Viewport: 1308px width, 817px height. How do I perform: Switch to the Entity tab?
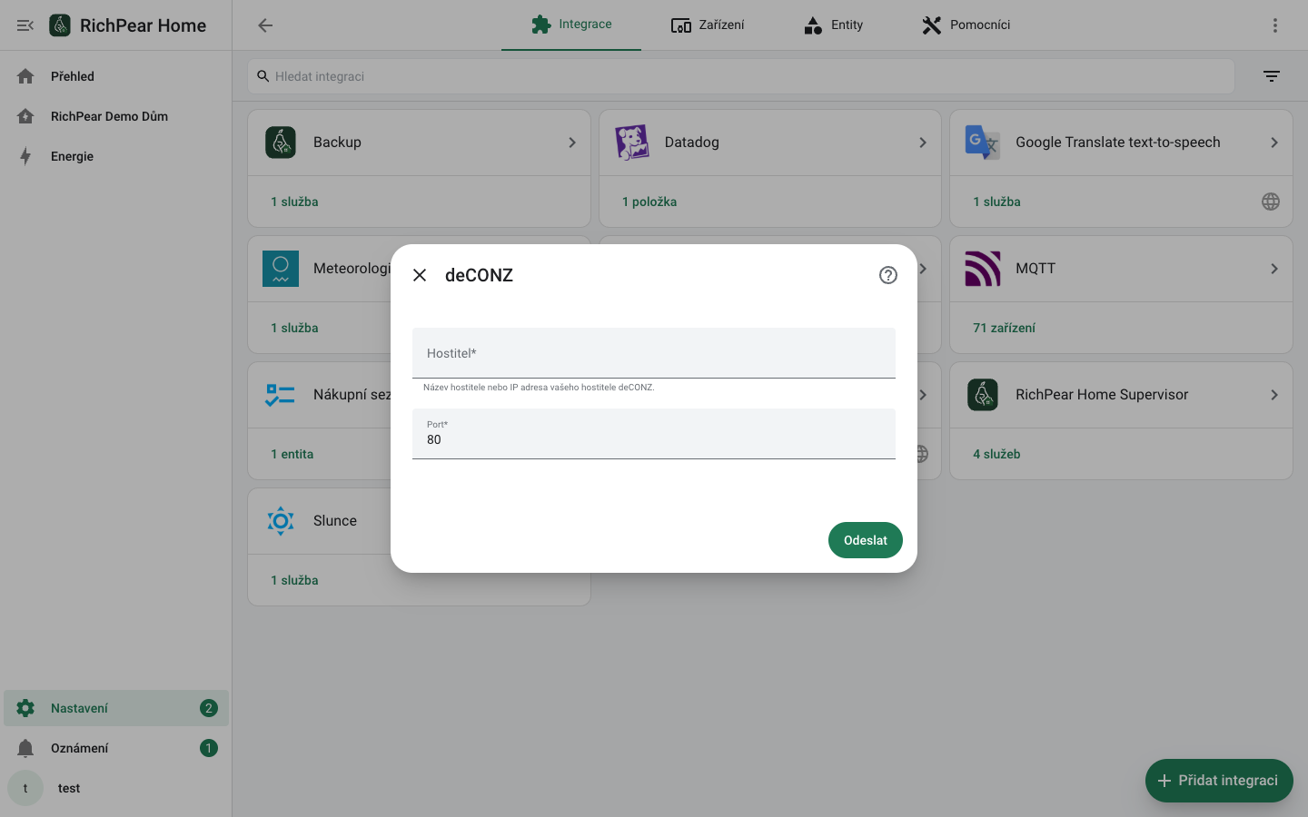(x=833, y=25)
